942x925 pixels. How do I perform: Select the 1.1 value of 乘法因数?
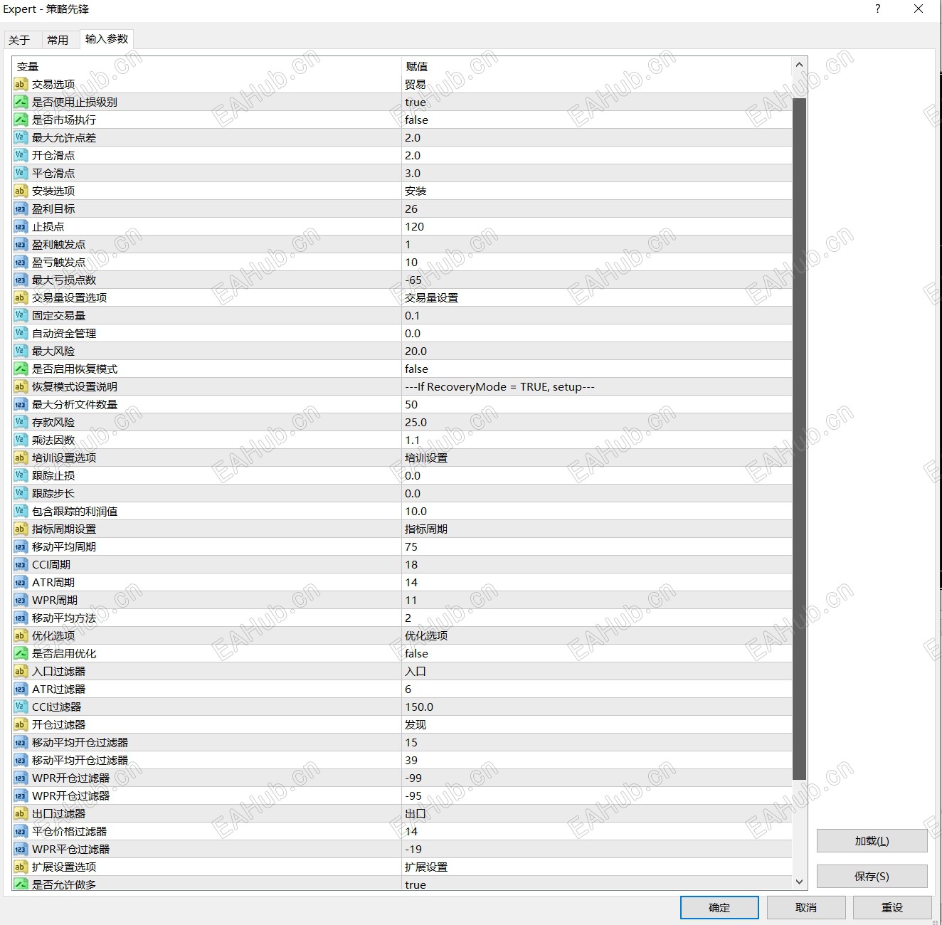pyautogui.click(x=413, y=440)
